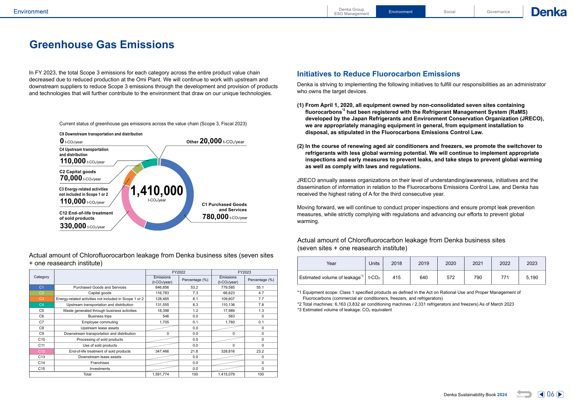Click the t-CO₂ units cell
Screen dimensions: 575x407
(374, 277)
